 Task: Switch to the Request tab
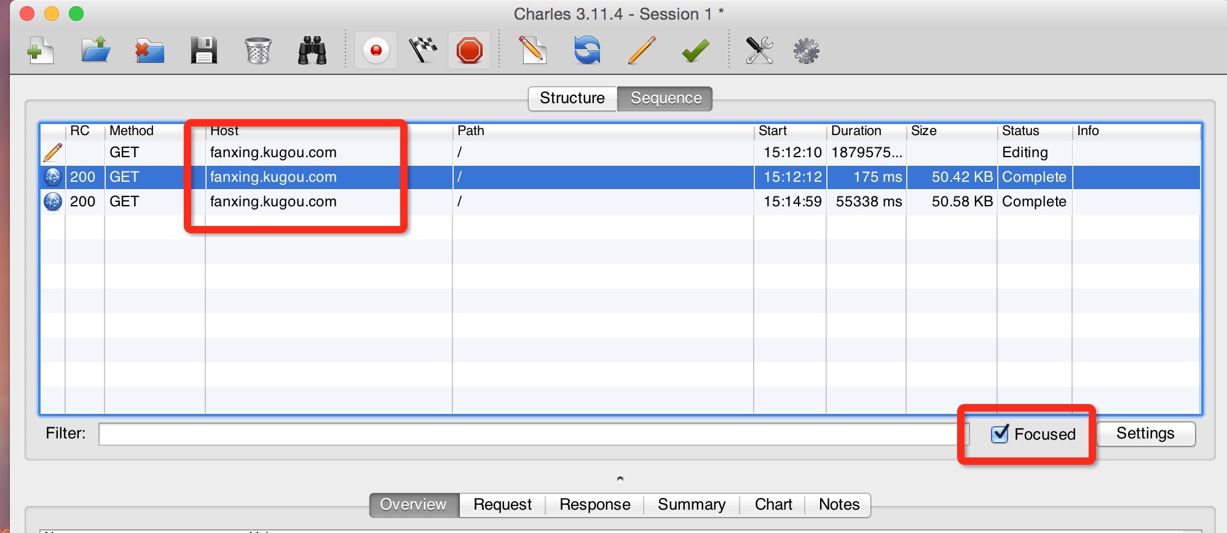click(503, 505)
